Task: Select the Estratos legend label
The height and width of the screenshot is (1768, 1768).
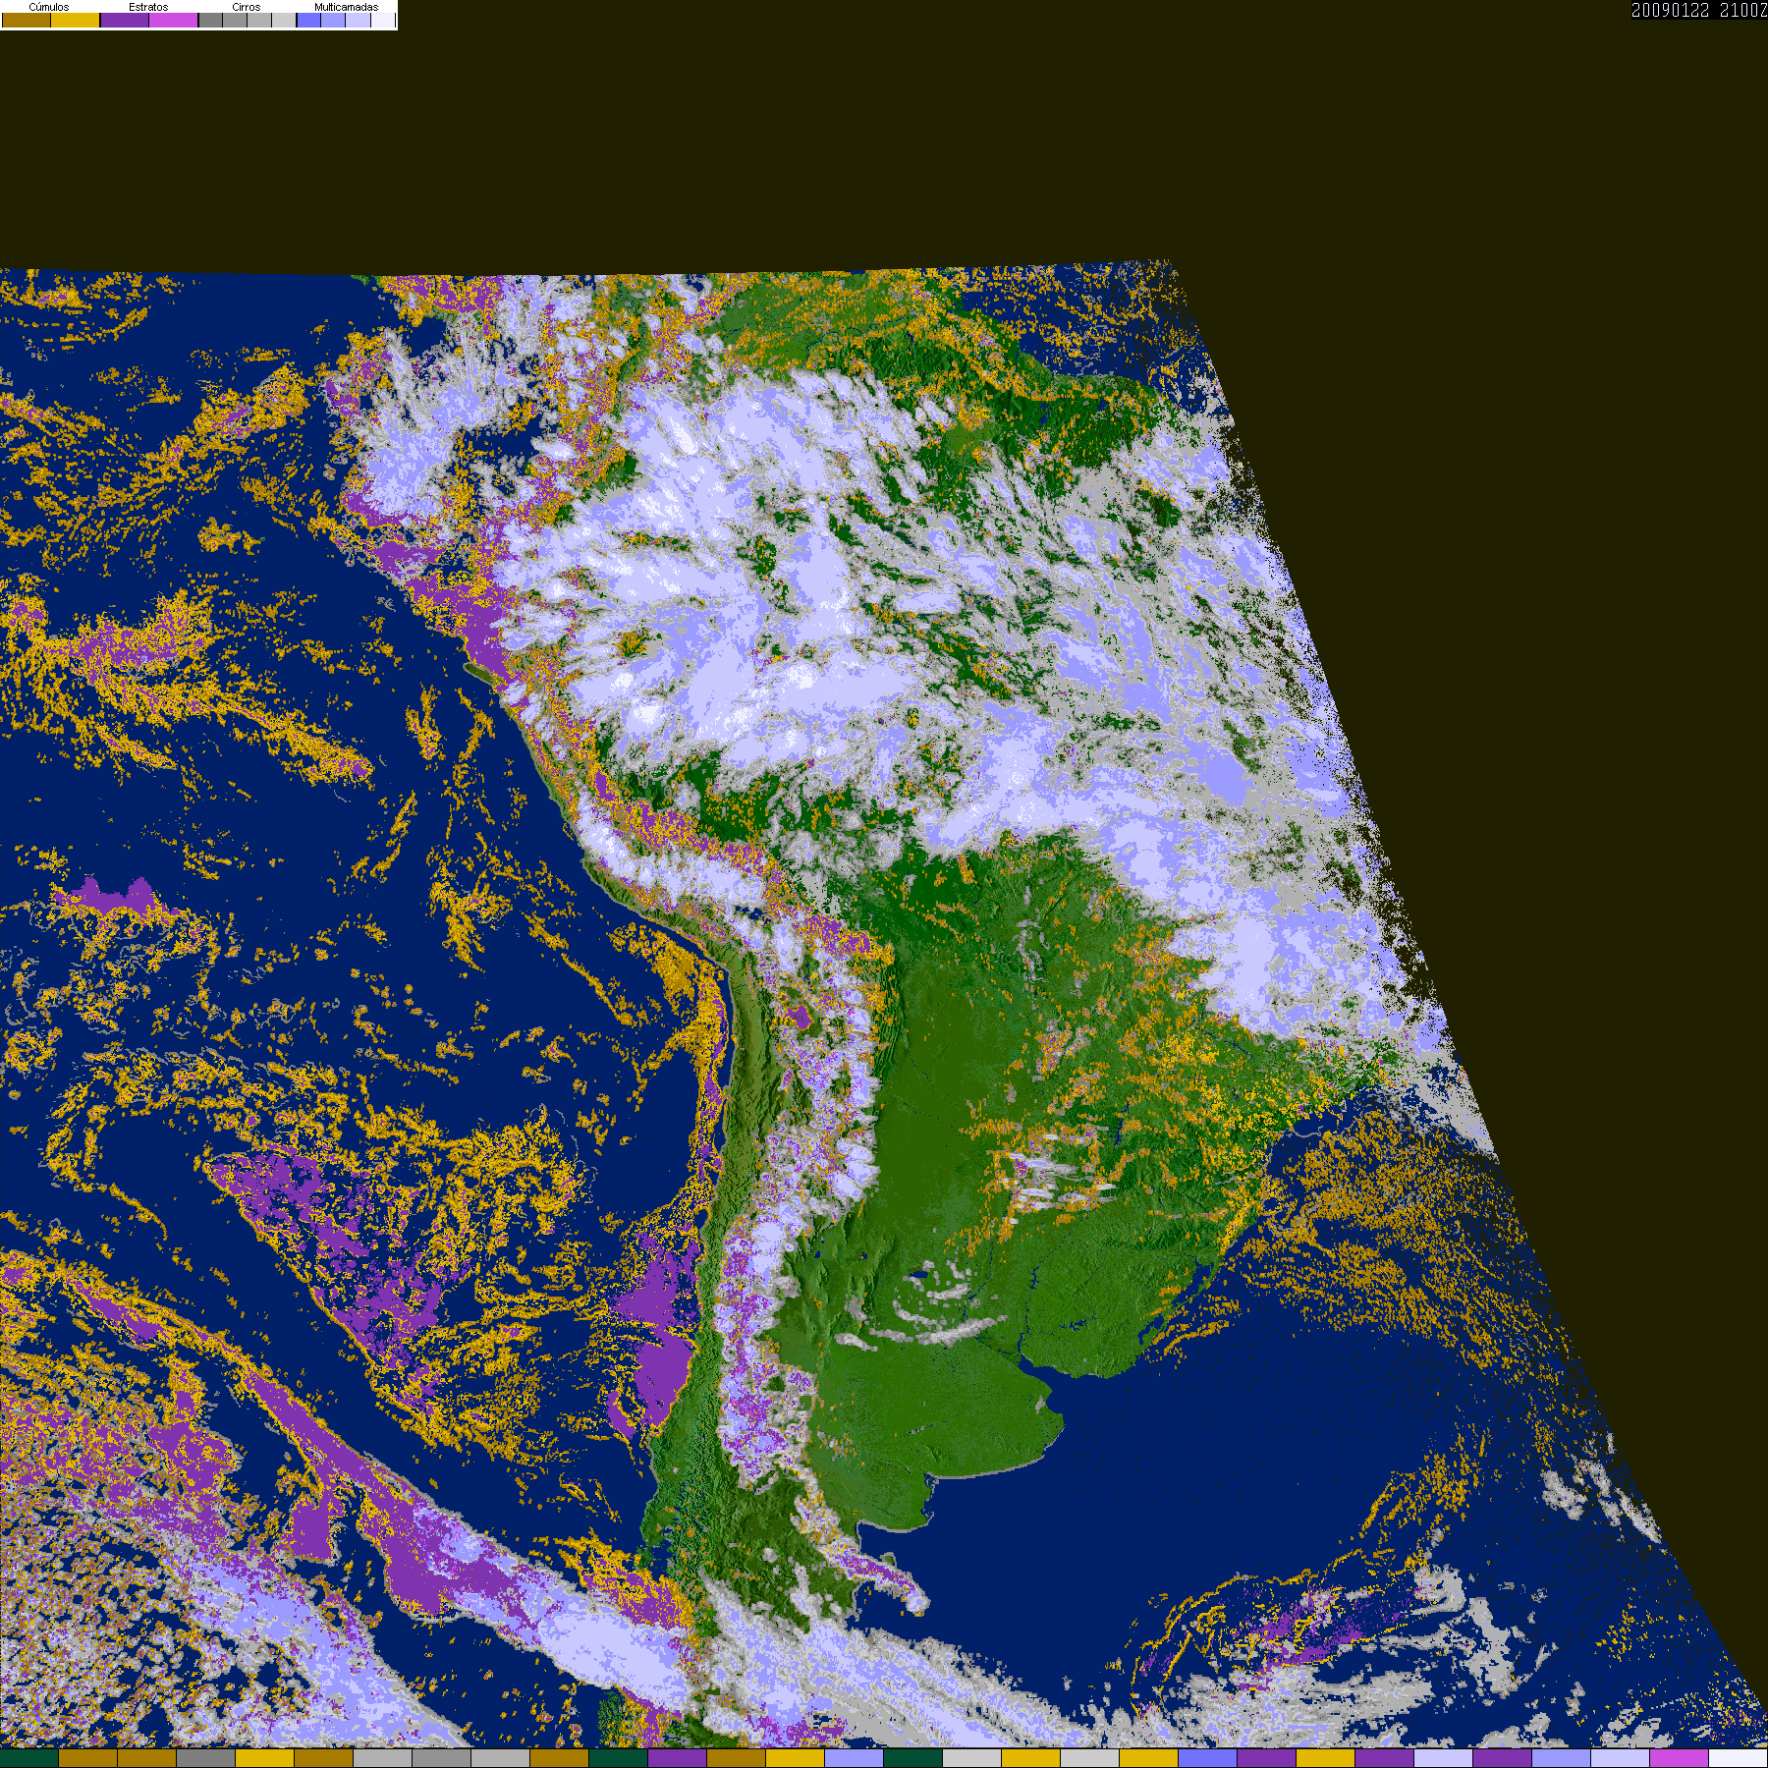Action: pyautogui.click(x=148, y=7)
